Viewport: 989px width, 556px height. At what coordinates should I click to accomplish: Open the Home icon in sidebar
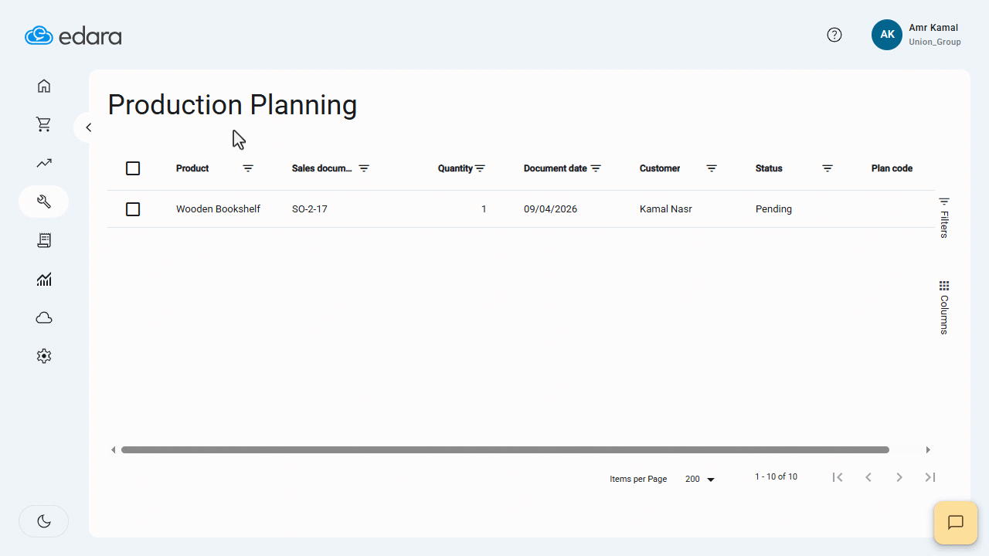[44, 86]
